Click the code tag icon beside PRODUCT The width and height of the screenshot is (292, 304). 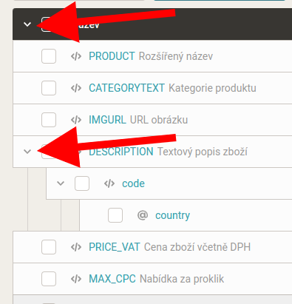76,56
